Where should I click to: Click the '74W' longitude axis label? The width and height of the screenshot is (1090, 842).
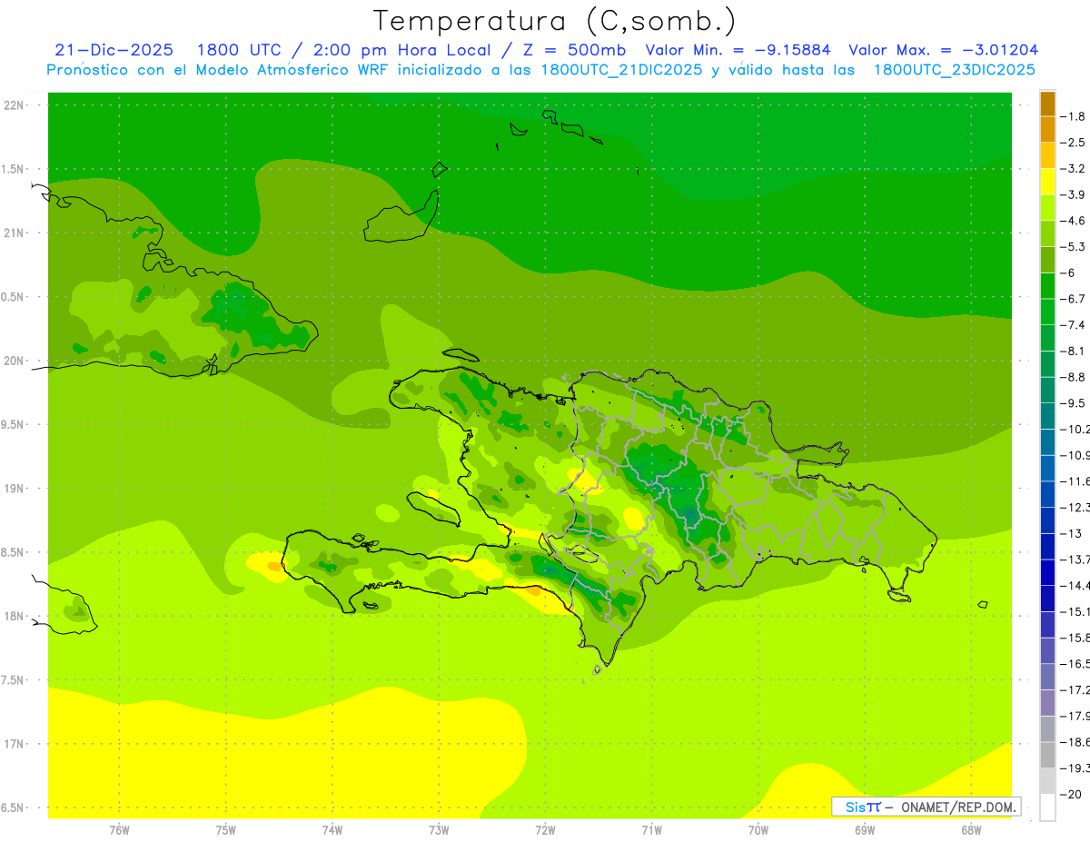[x=332, y=830]
